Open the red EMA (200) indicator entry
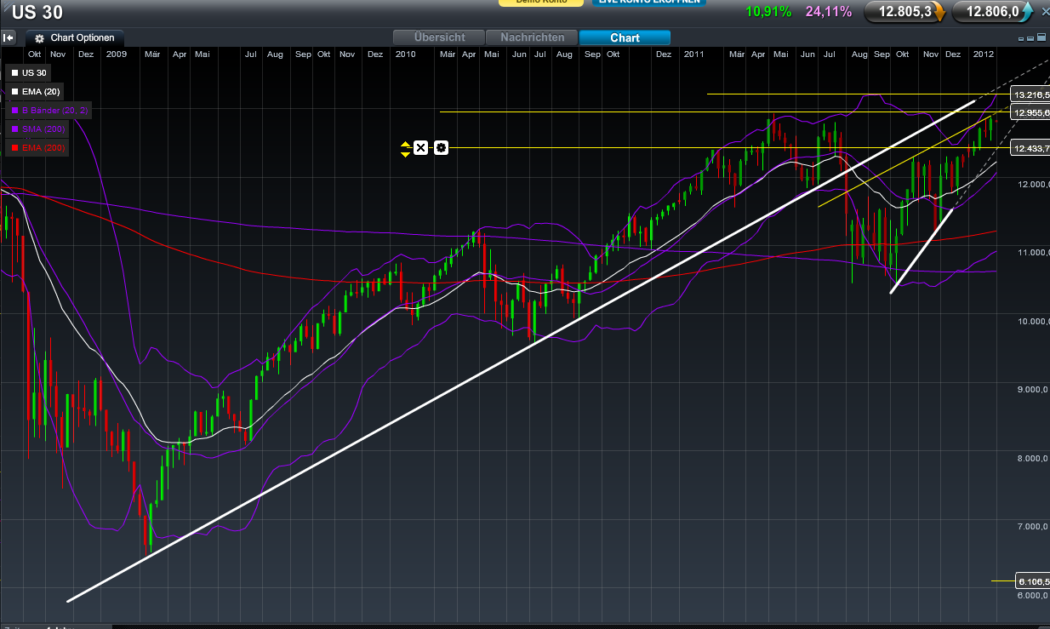Screen dimensions: 1050x629 pos(36,147)
